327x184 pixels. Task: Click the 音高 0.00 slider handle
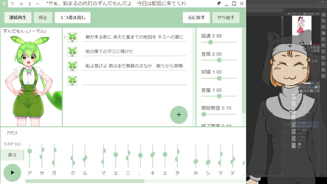pos(219,60)
